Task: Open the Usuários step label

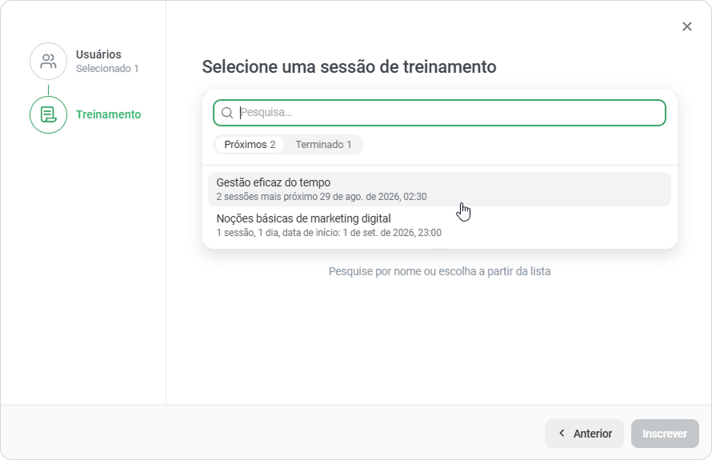Action: [x=98, y=54]
